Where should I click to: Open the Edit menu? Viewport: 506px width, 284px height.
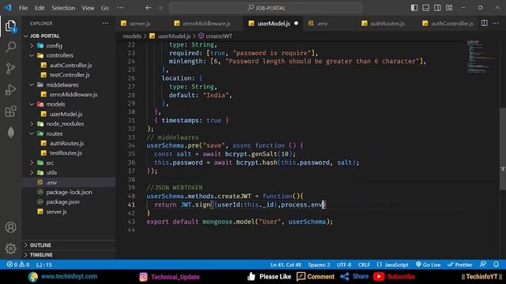40,8
